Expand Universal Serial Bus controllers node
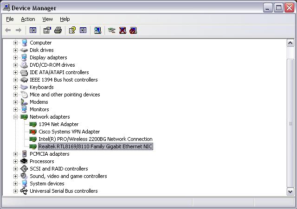Viewport: 297px width, 209px height. tap(15, 191)
